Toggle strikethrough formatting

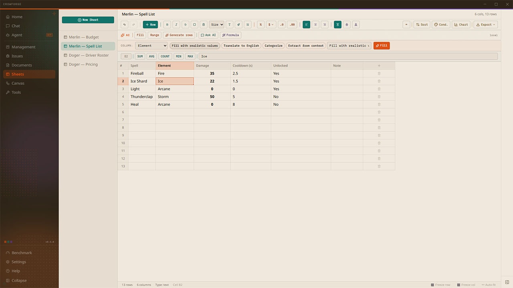186,24
